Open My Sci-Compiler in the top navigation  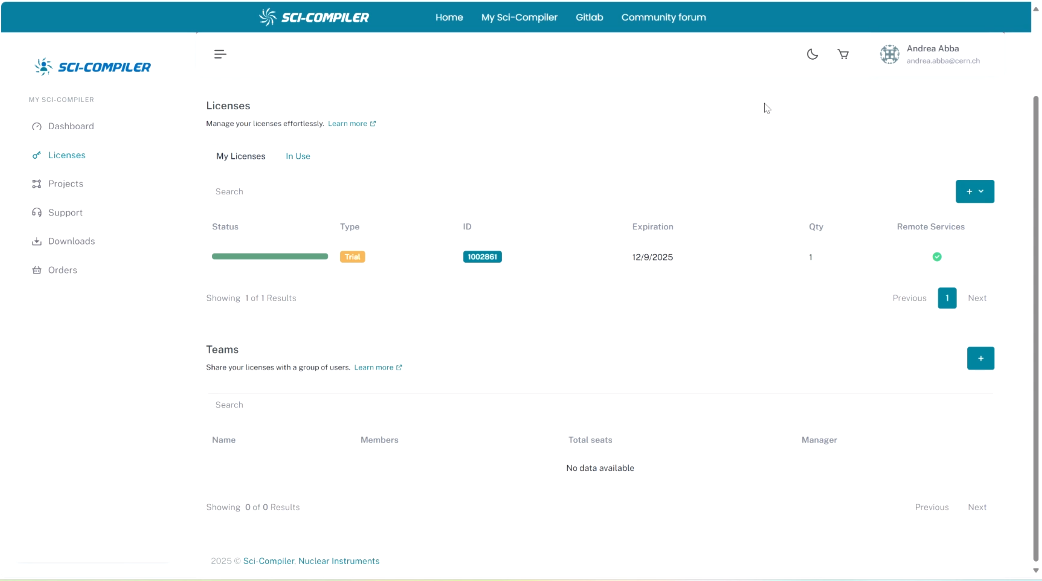(x=519, y=17)
